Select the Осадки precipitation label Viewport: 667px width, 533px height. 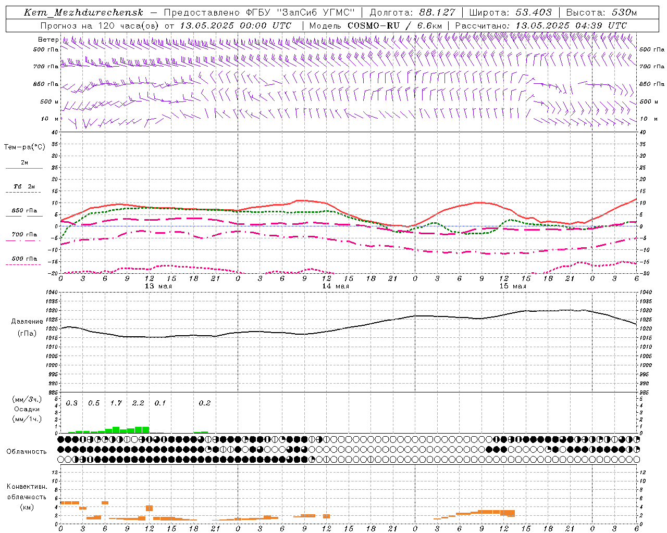[27, 409]
